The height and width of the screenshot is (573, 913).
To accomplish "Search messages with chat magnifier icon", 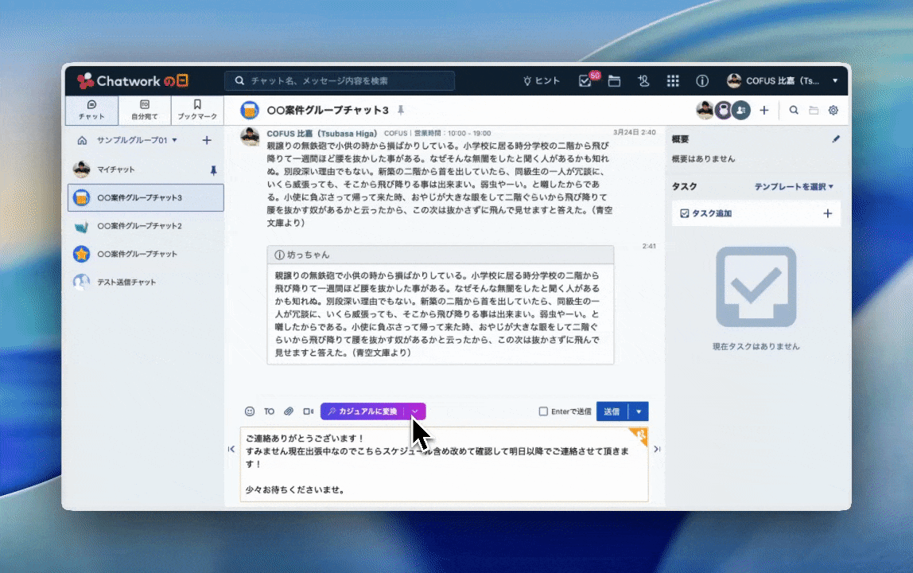I will coord(794,110).
